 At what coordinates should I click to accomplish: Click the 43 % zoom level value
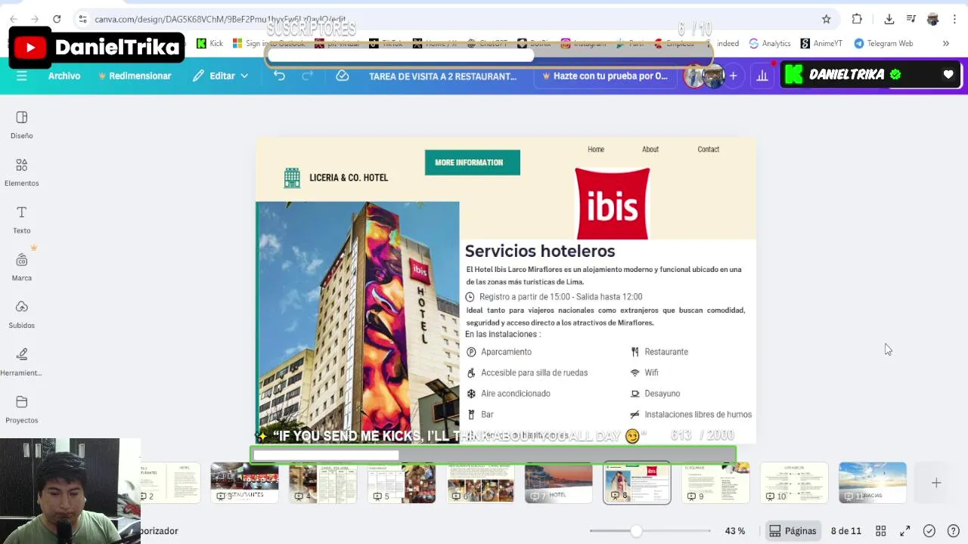click(734, 531)
